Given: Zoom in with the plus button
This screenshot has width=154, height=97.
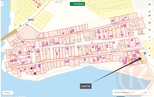Looking at the screenshot, I should 149,37.
